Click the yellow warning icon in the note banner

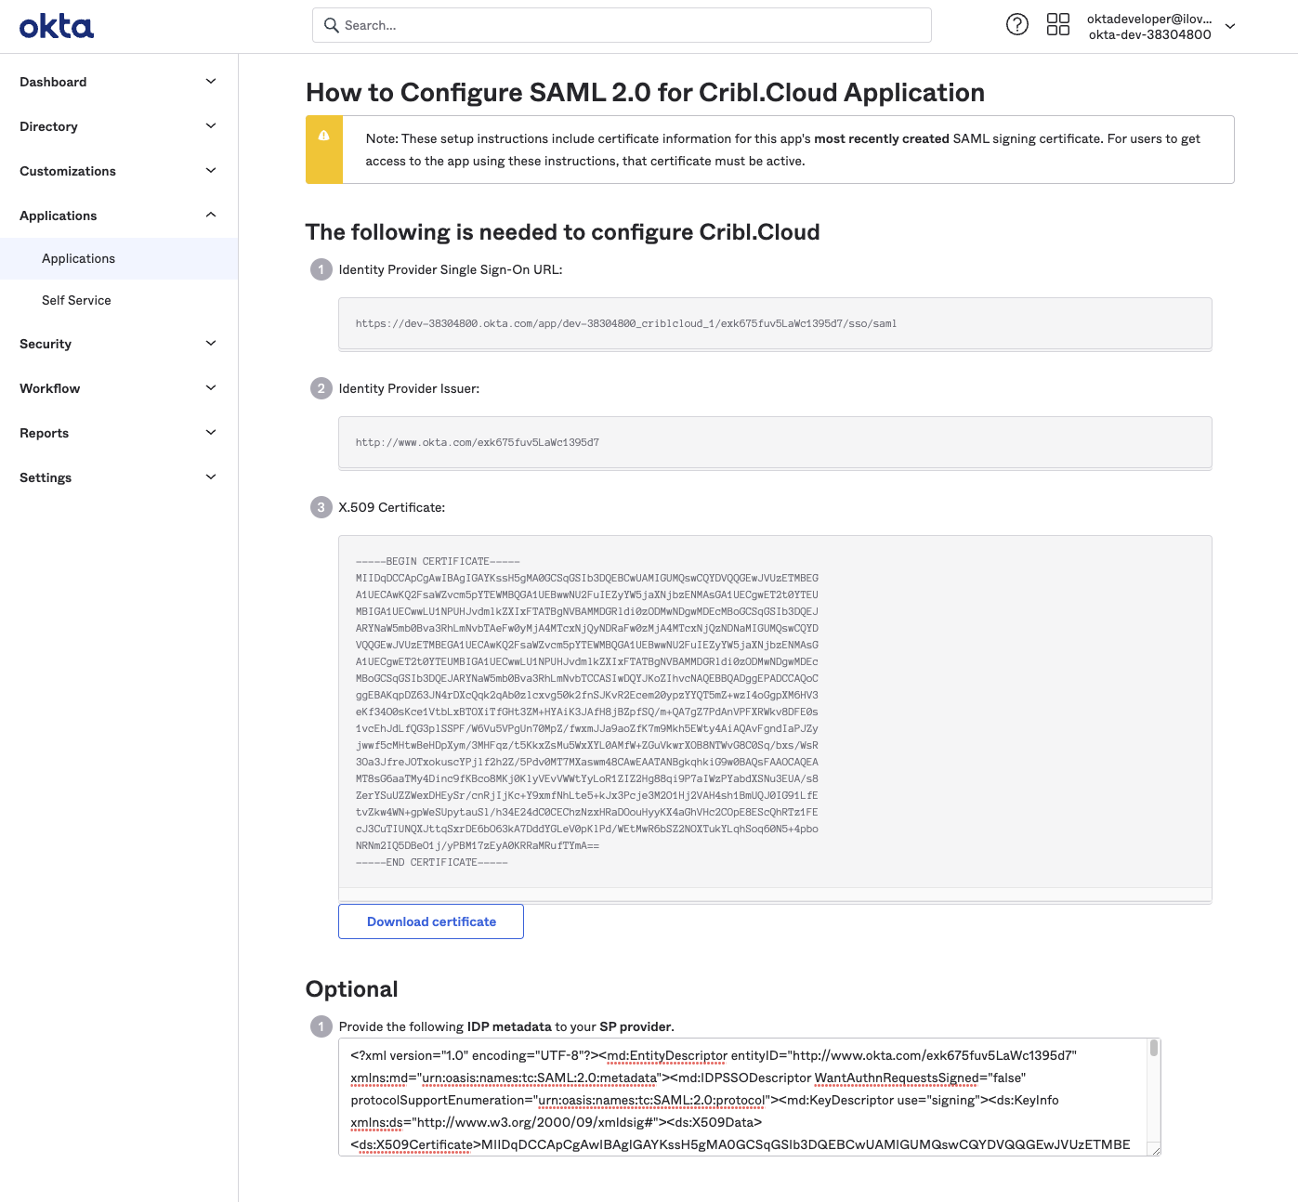coord(323,136)
